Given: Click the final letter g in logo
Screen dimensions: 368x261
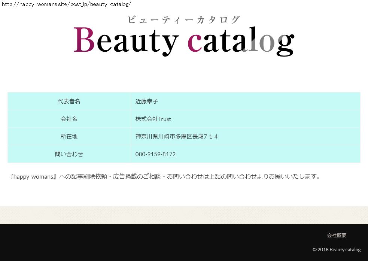Looking at the screenshot, I should [285, 45].
